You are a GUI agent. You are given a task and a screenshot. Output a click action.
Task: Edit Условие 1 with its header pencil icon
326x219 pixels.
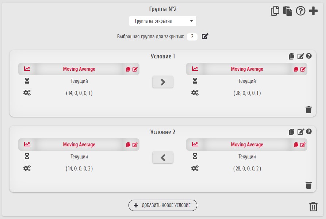(x=300, y=56)
